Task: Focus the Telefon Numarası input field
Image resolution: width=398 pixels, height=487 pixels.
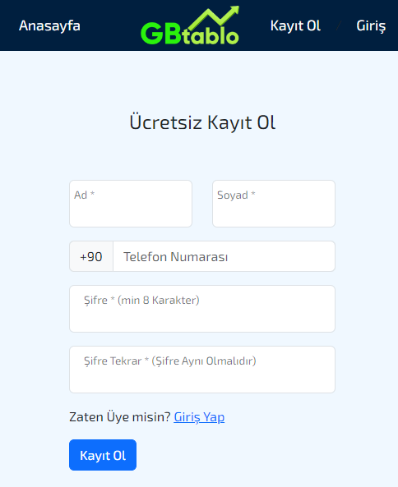Action: point(224,256)
